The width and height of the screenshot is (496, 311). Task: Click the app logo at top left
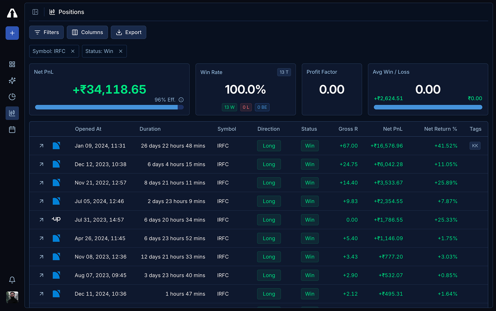point(12,13)
